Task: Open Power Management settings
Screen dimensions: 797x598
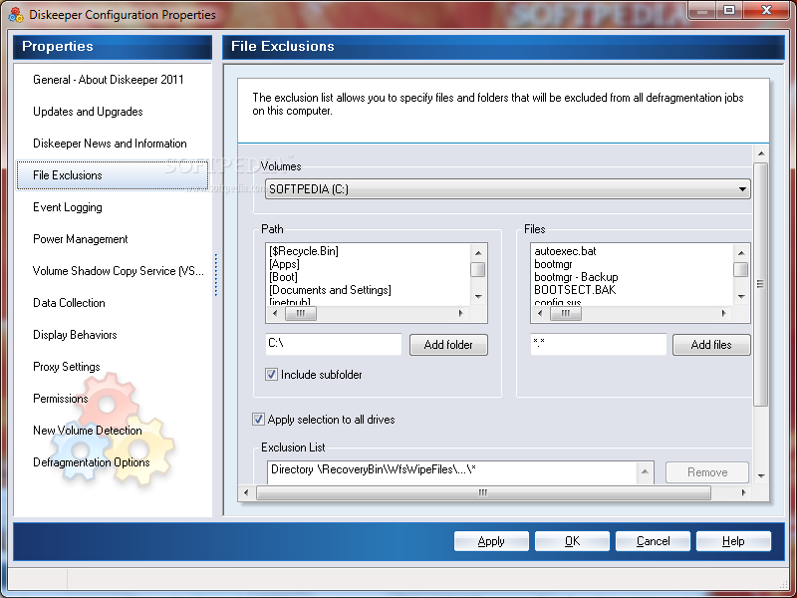Action: click(x=81, y=239)
